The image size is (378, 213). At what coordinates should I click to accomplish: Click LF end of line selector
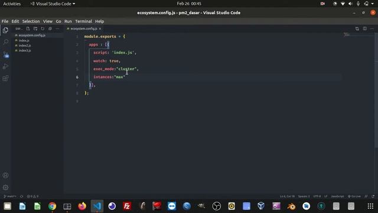325,196
